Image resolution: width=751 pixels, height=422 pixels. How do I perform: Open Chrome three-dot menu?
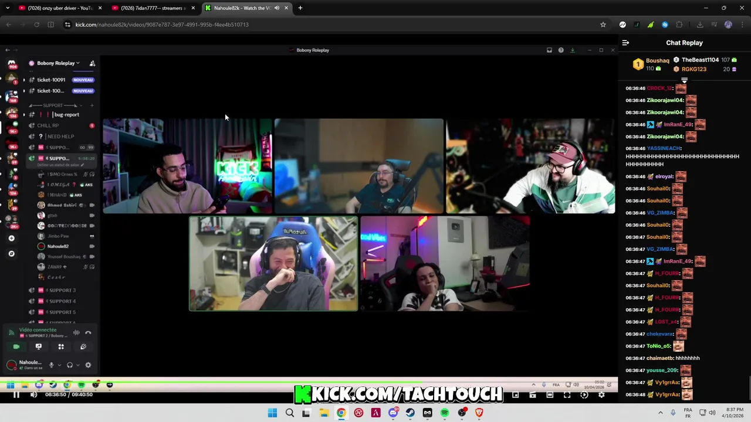742,25
